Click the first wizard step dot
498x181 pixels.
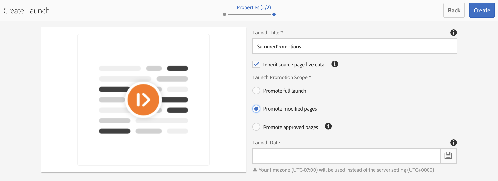coord(224,14)
